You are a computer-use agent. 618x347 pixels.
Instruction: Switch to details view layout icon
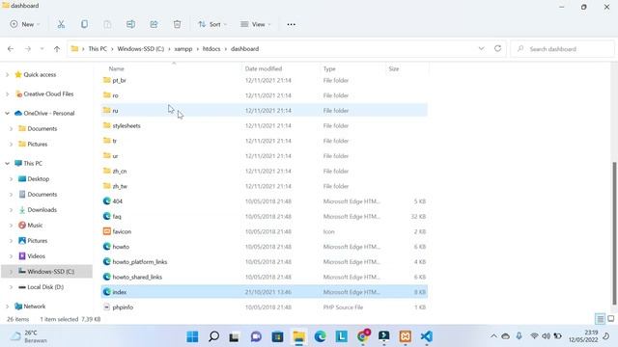click(600, 319)
